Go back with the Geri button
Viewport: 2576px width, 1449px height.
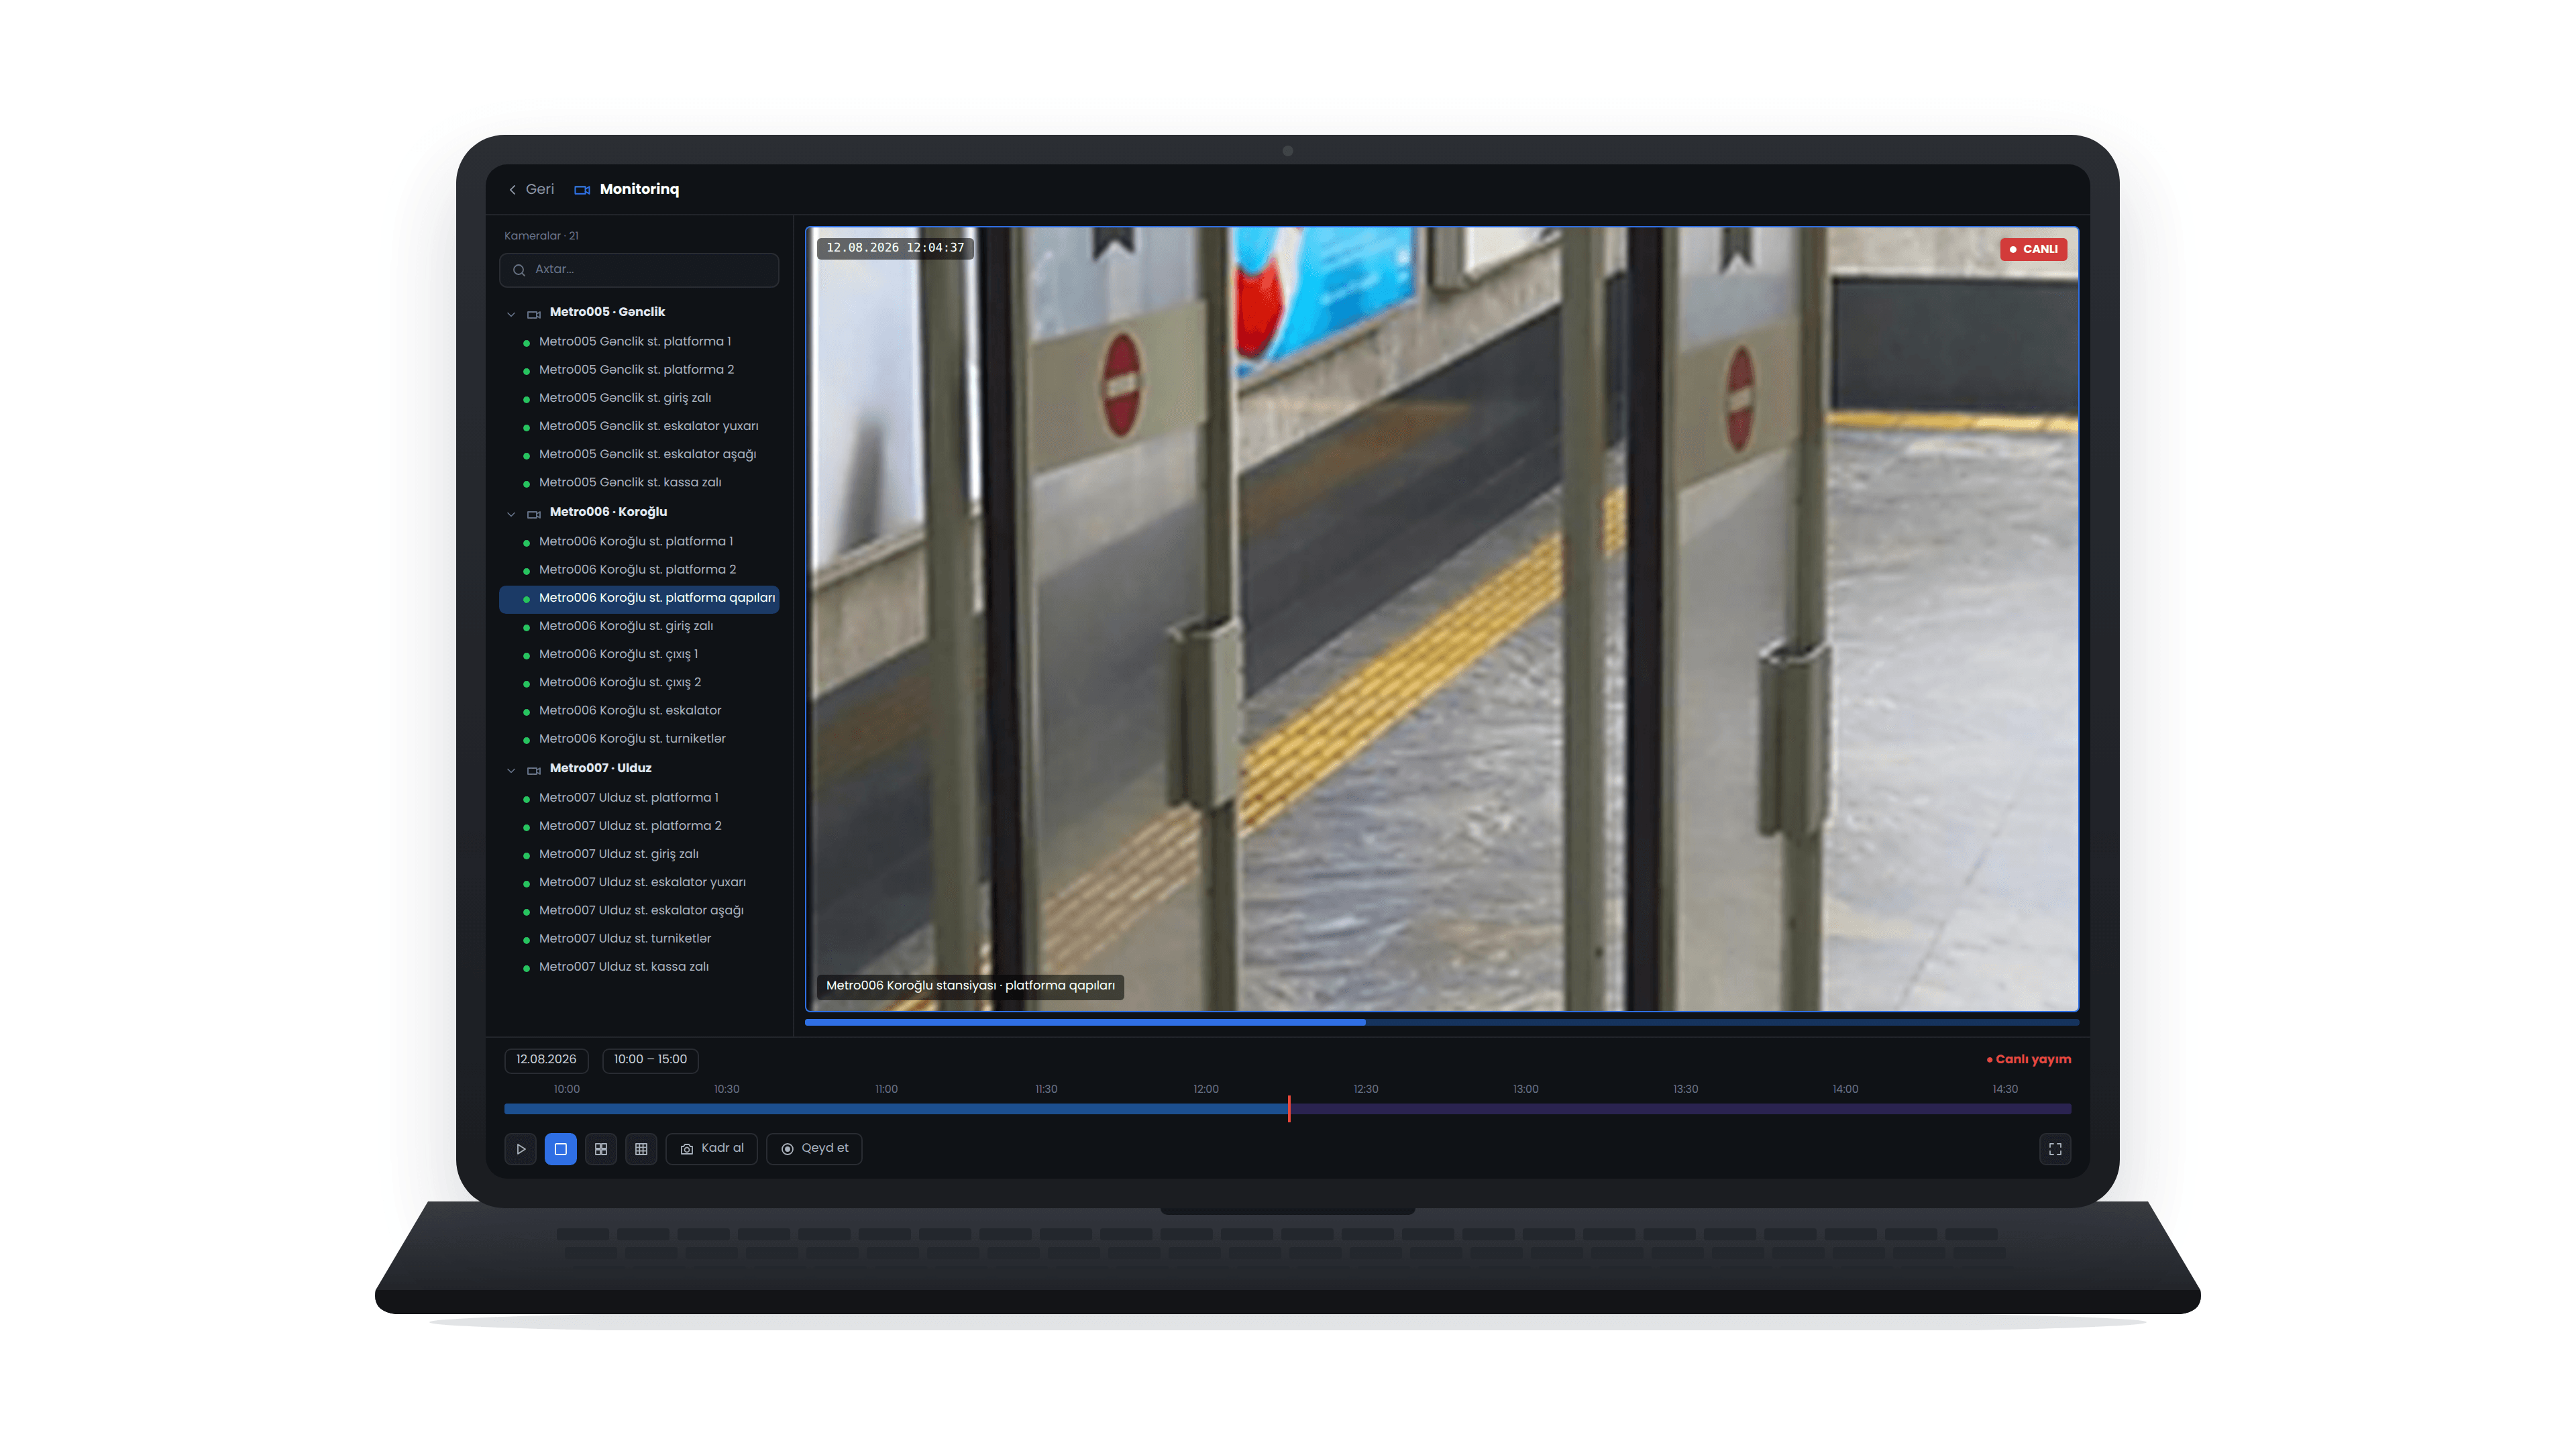tap(531, 189)
